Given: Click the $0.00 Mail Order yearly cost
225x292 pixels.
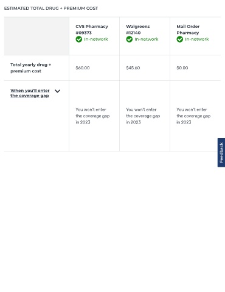Looking at the screenshot, I should coord(182,68).
